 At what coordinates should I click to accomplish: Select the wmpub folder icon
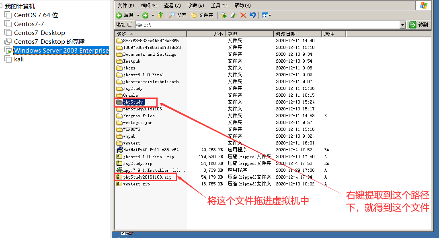point(119,136)
